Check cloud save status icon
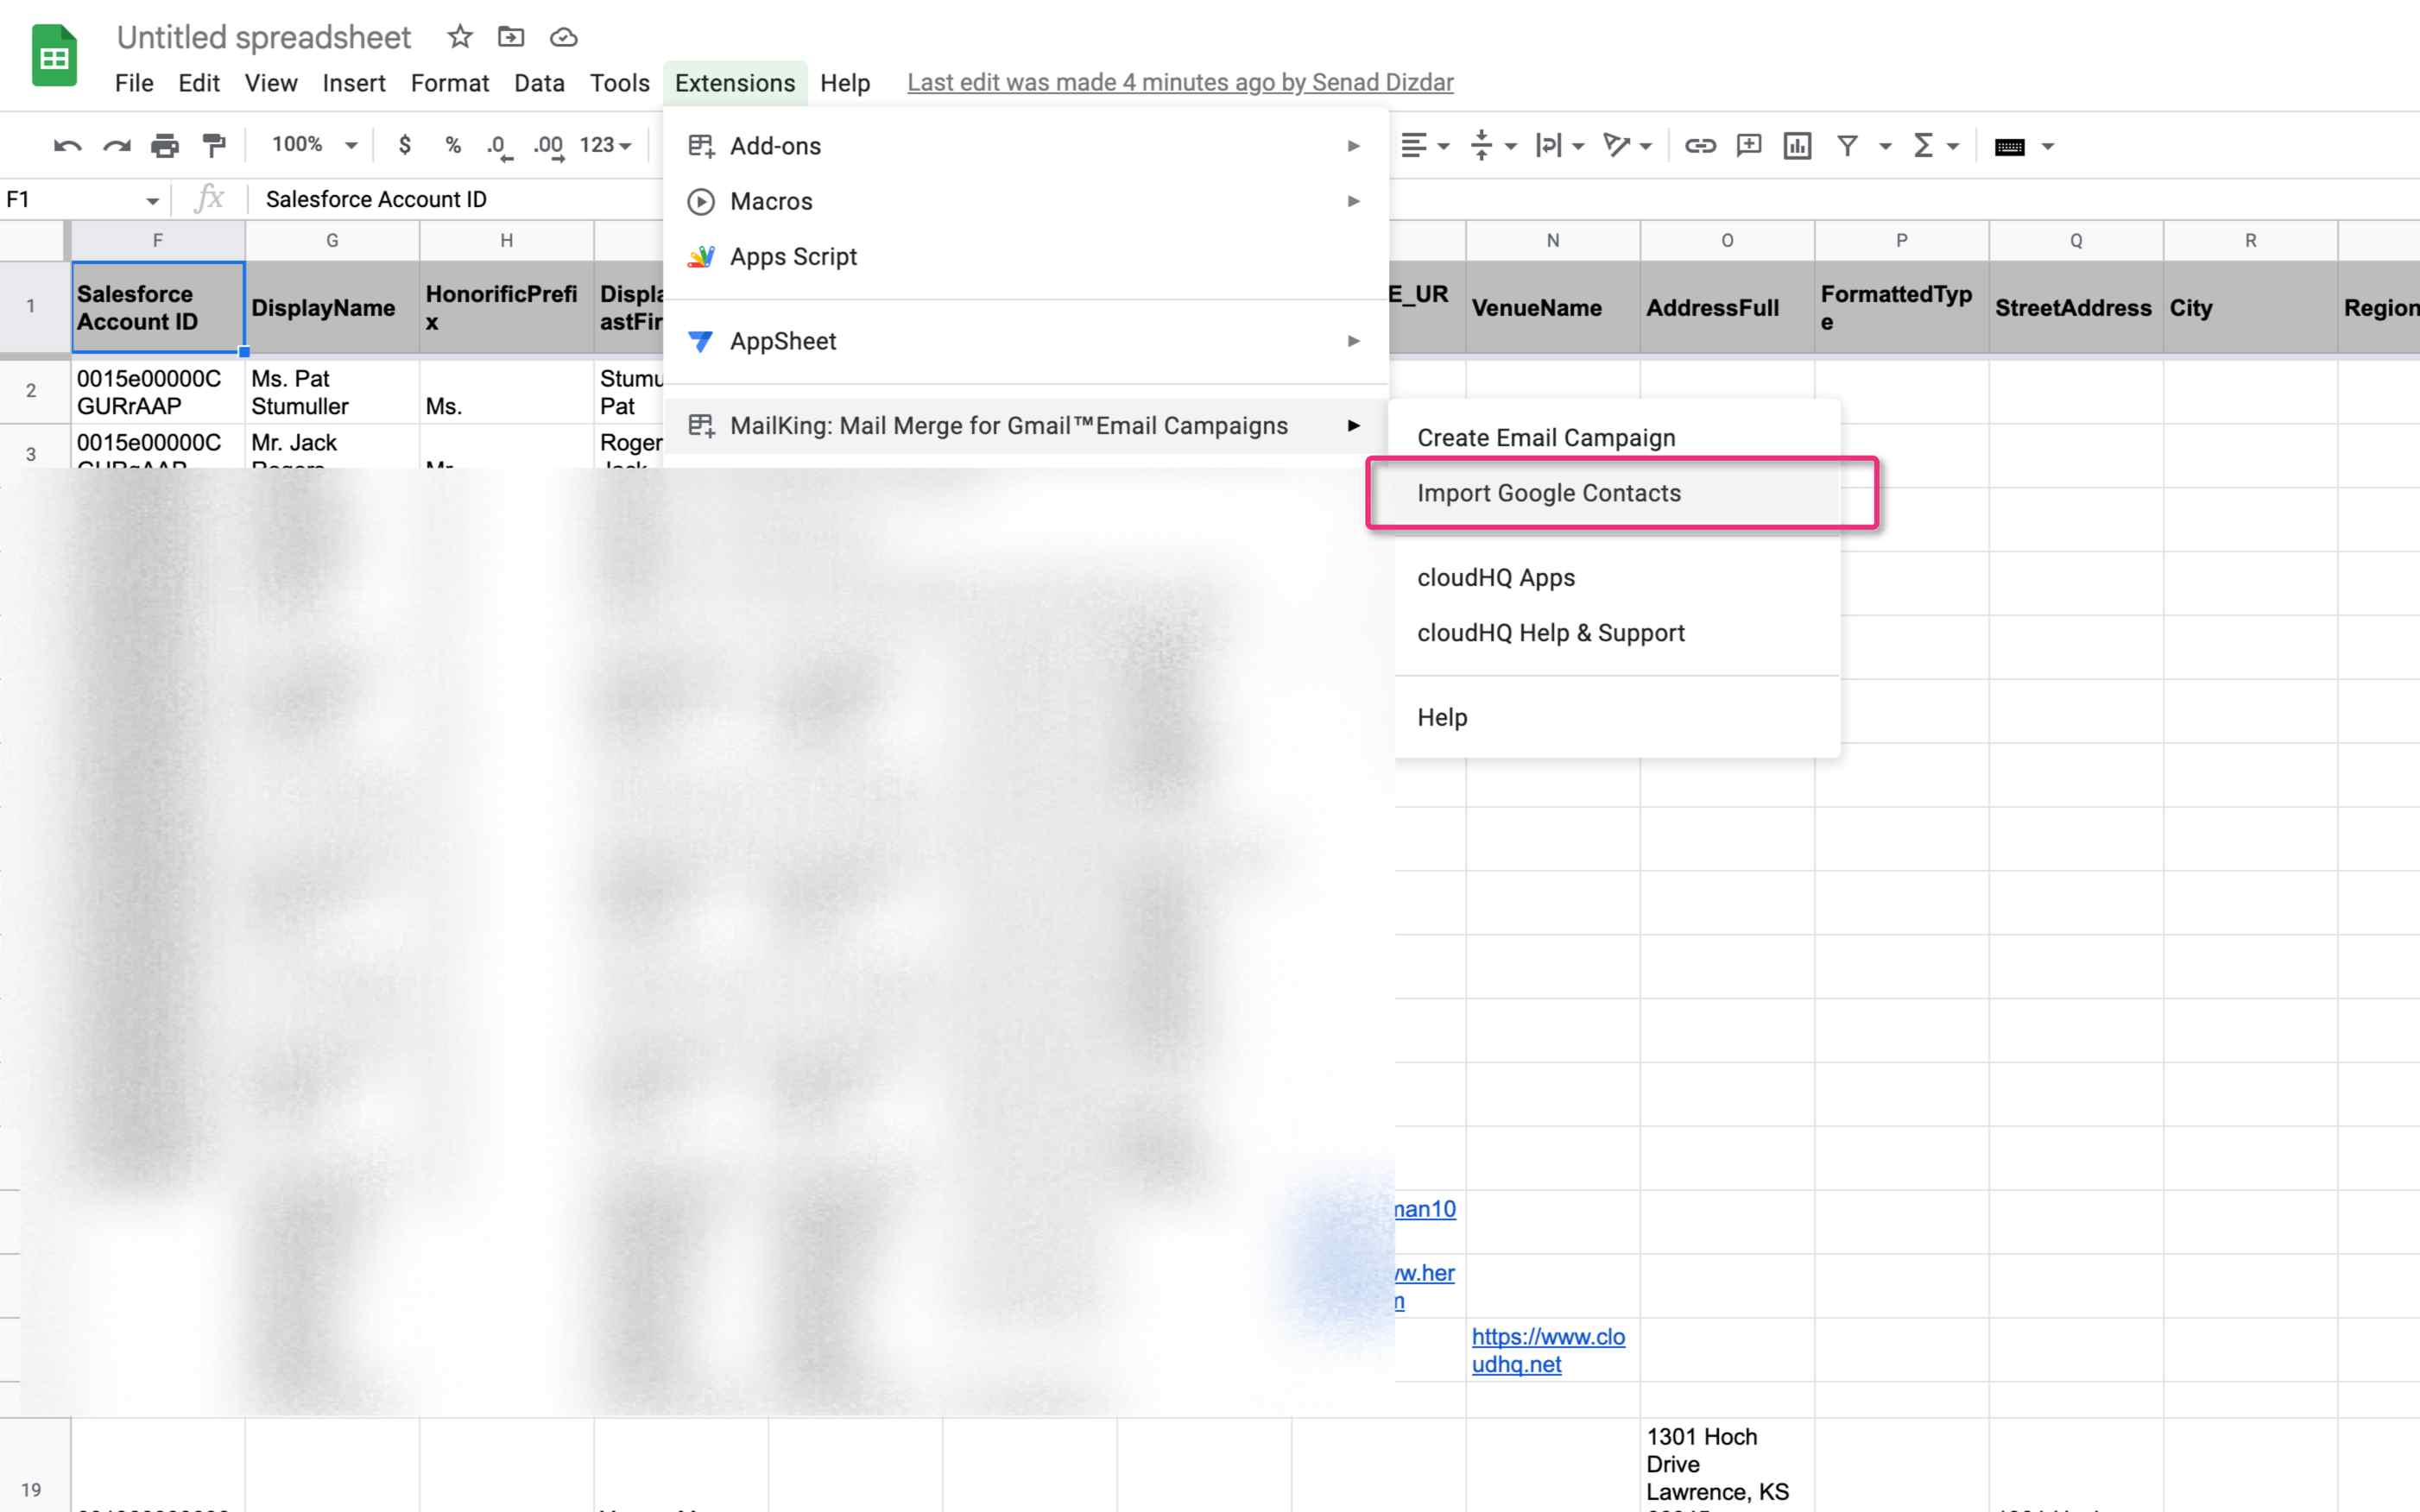Viewport: 2420px width, 1512px height. (563, 37)
